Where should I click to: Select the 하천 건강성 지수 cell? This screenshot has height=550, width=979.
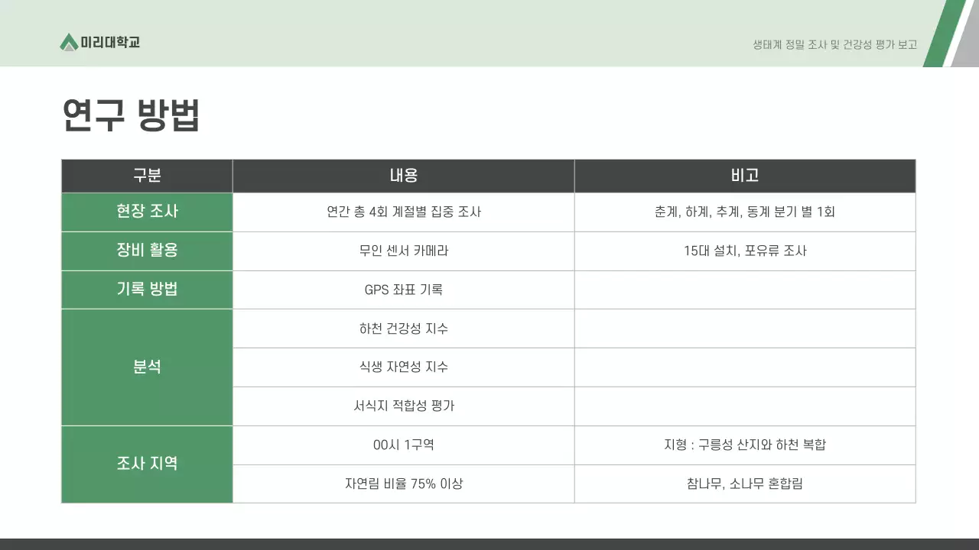click(403, 328)
